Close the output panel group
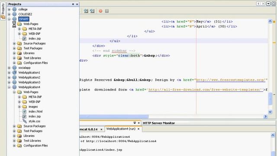This screenshot has width=277, height=156. [138, 123]
